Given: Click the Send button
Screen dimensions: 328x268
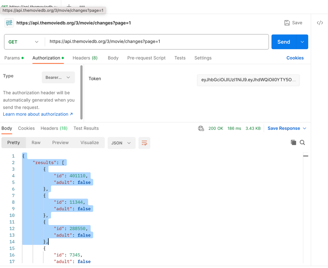Looking at the screenshot, I should coord(283,42).
